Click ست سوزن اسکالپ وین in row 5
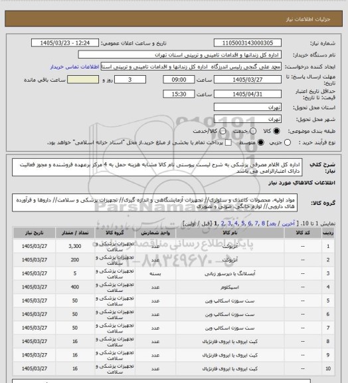This screenshot has height=383, width=348. click(230, 301)
